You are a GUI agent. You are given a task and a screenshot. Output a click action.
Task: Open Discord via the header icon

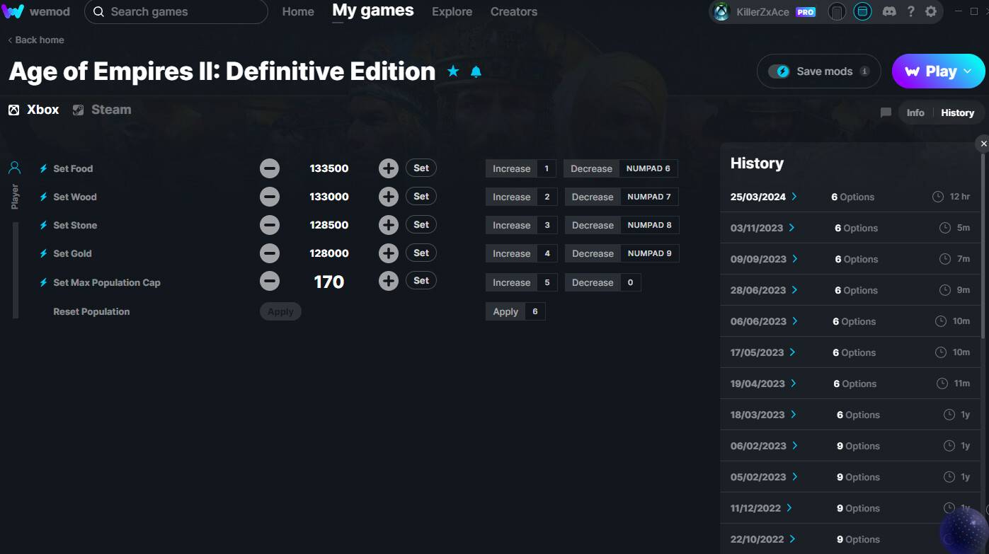(889, 11)
